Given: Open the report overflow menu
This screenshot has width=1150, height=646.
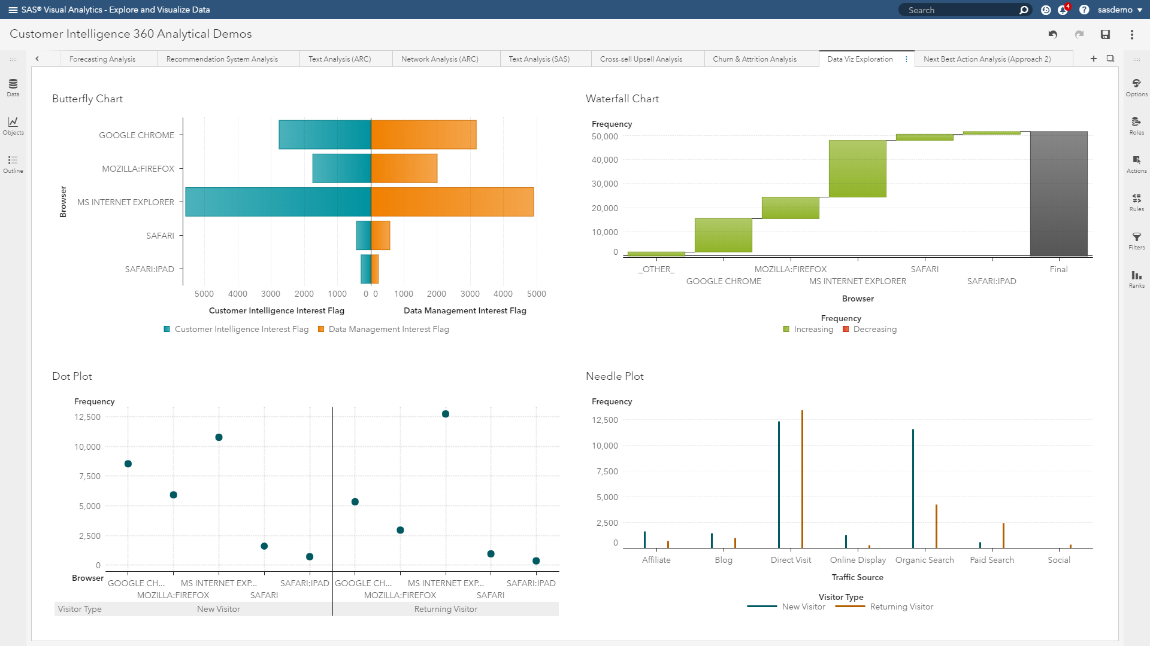Looking at the screenshot, I should click(1132, 35).
